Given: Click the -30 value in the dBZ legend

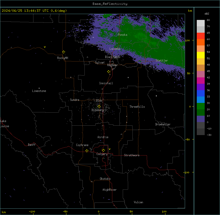Looking at the screenshot, I should (209, 135).
